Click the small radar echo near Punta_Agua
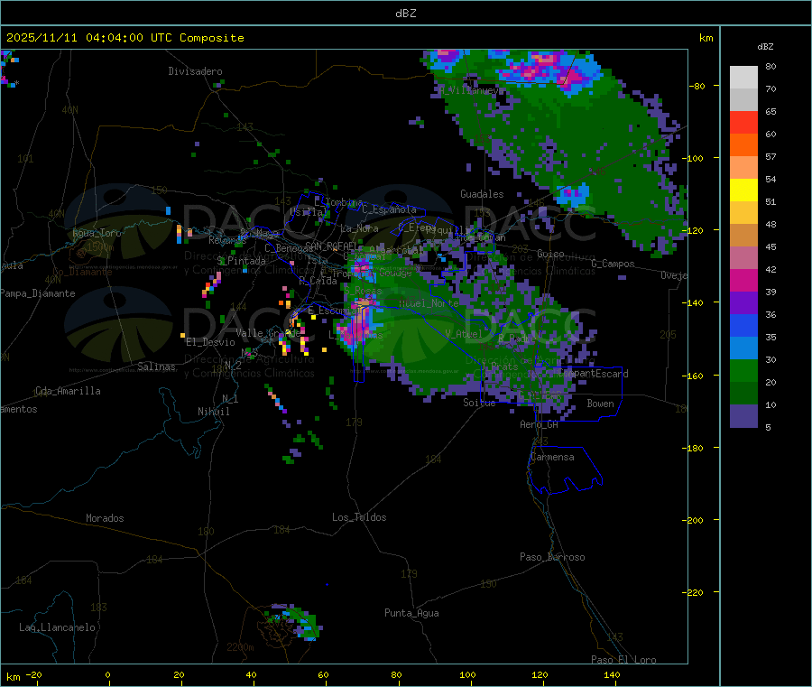The height and width of the screenshot is (687, 812). (x=295, y=621)
